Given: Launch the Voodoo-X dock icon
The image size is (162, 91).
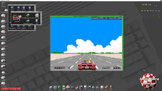Looking at the screenshot, I should [72, 87].
